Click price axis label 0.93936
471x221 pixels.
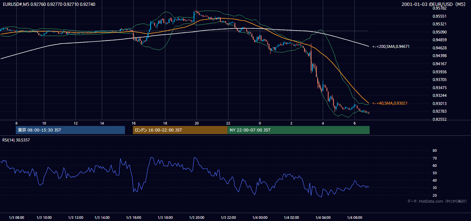439,72
